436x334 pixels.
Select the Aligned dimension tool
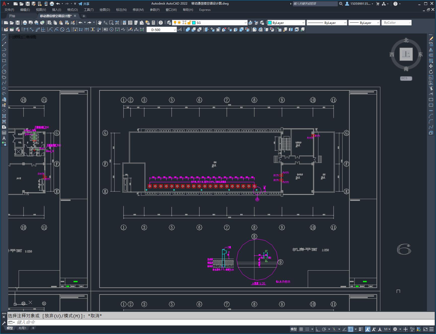coord(32,29)
